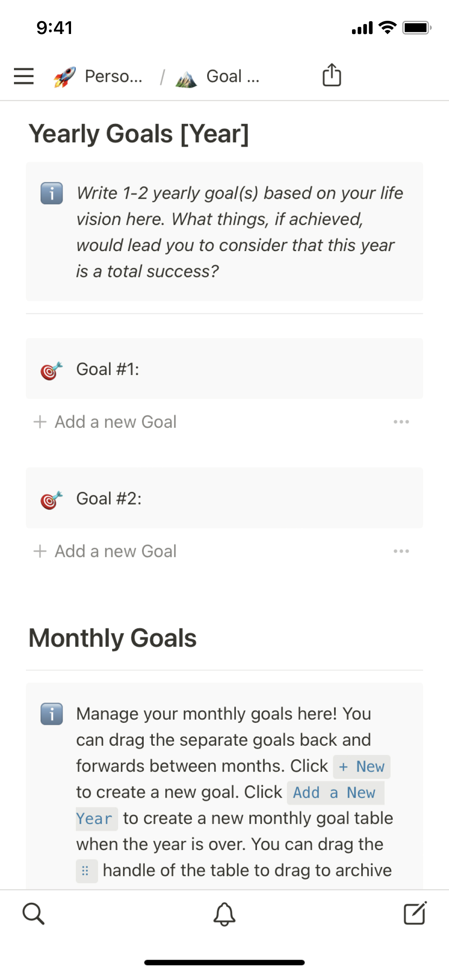Open search with the magnifier icon

(34, 914)
